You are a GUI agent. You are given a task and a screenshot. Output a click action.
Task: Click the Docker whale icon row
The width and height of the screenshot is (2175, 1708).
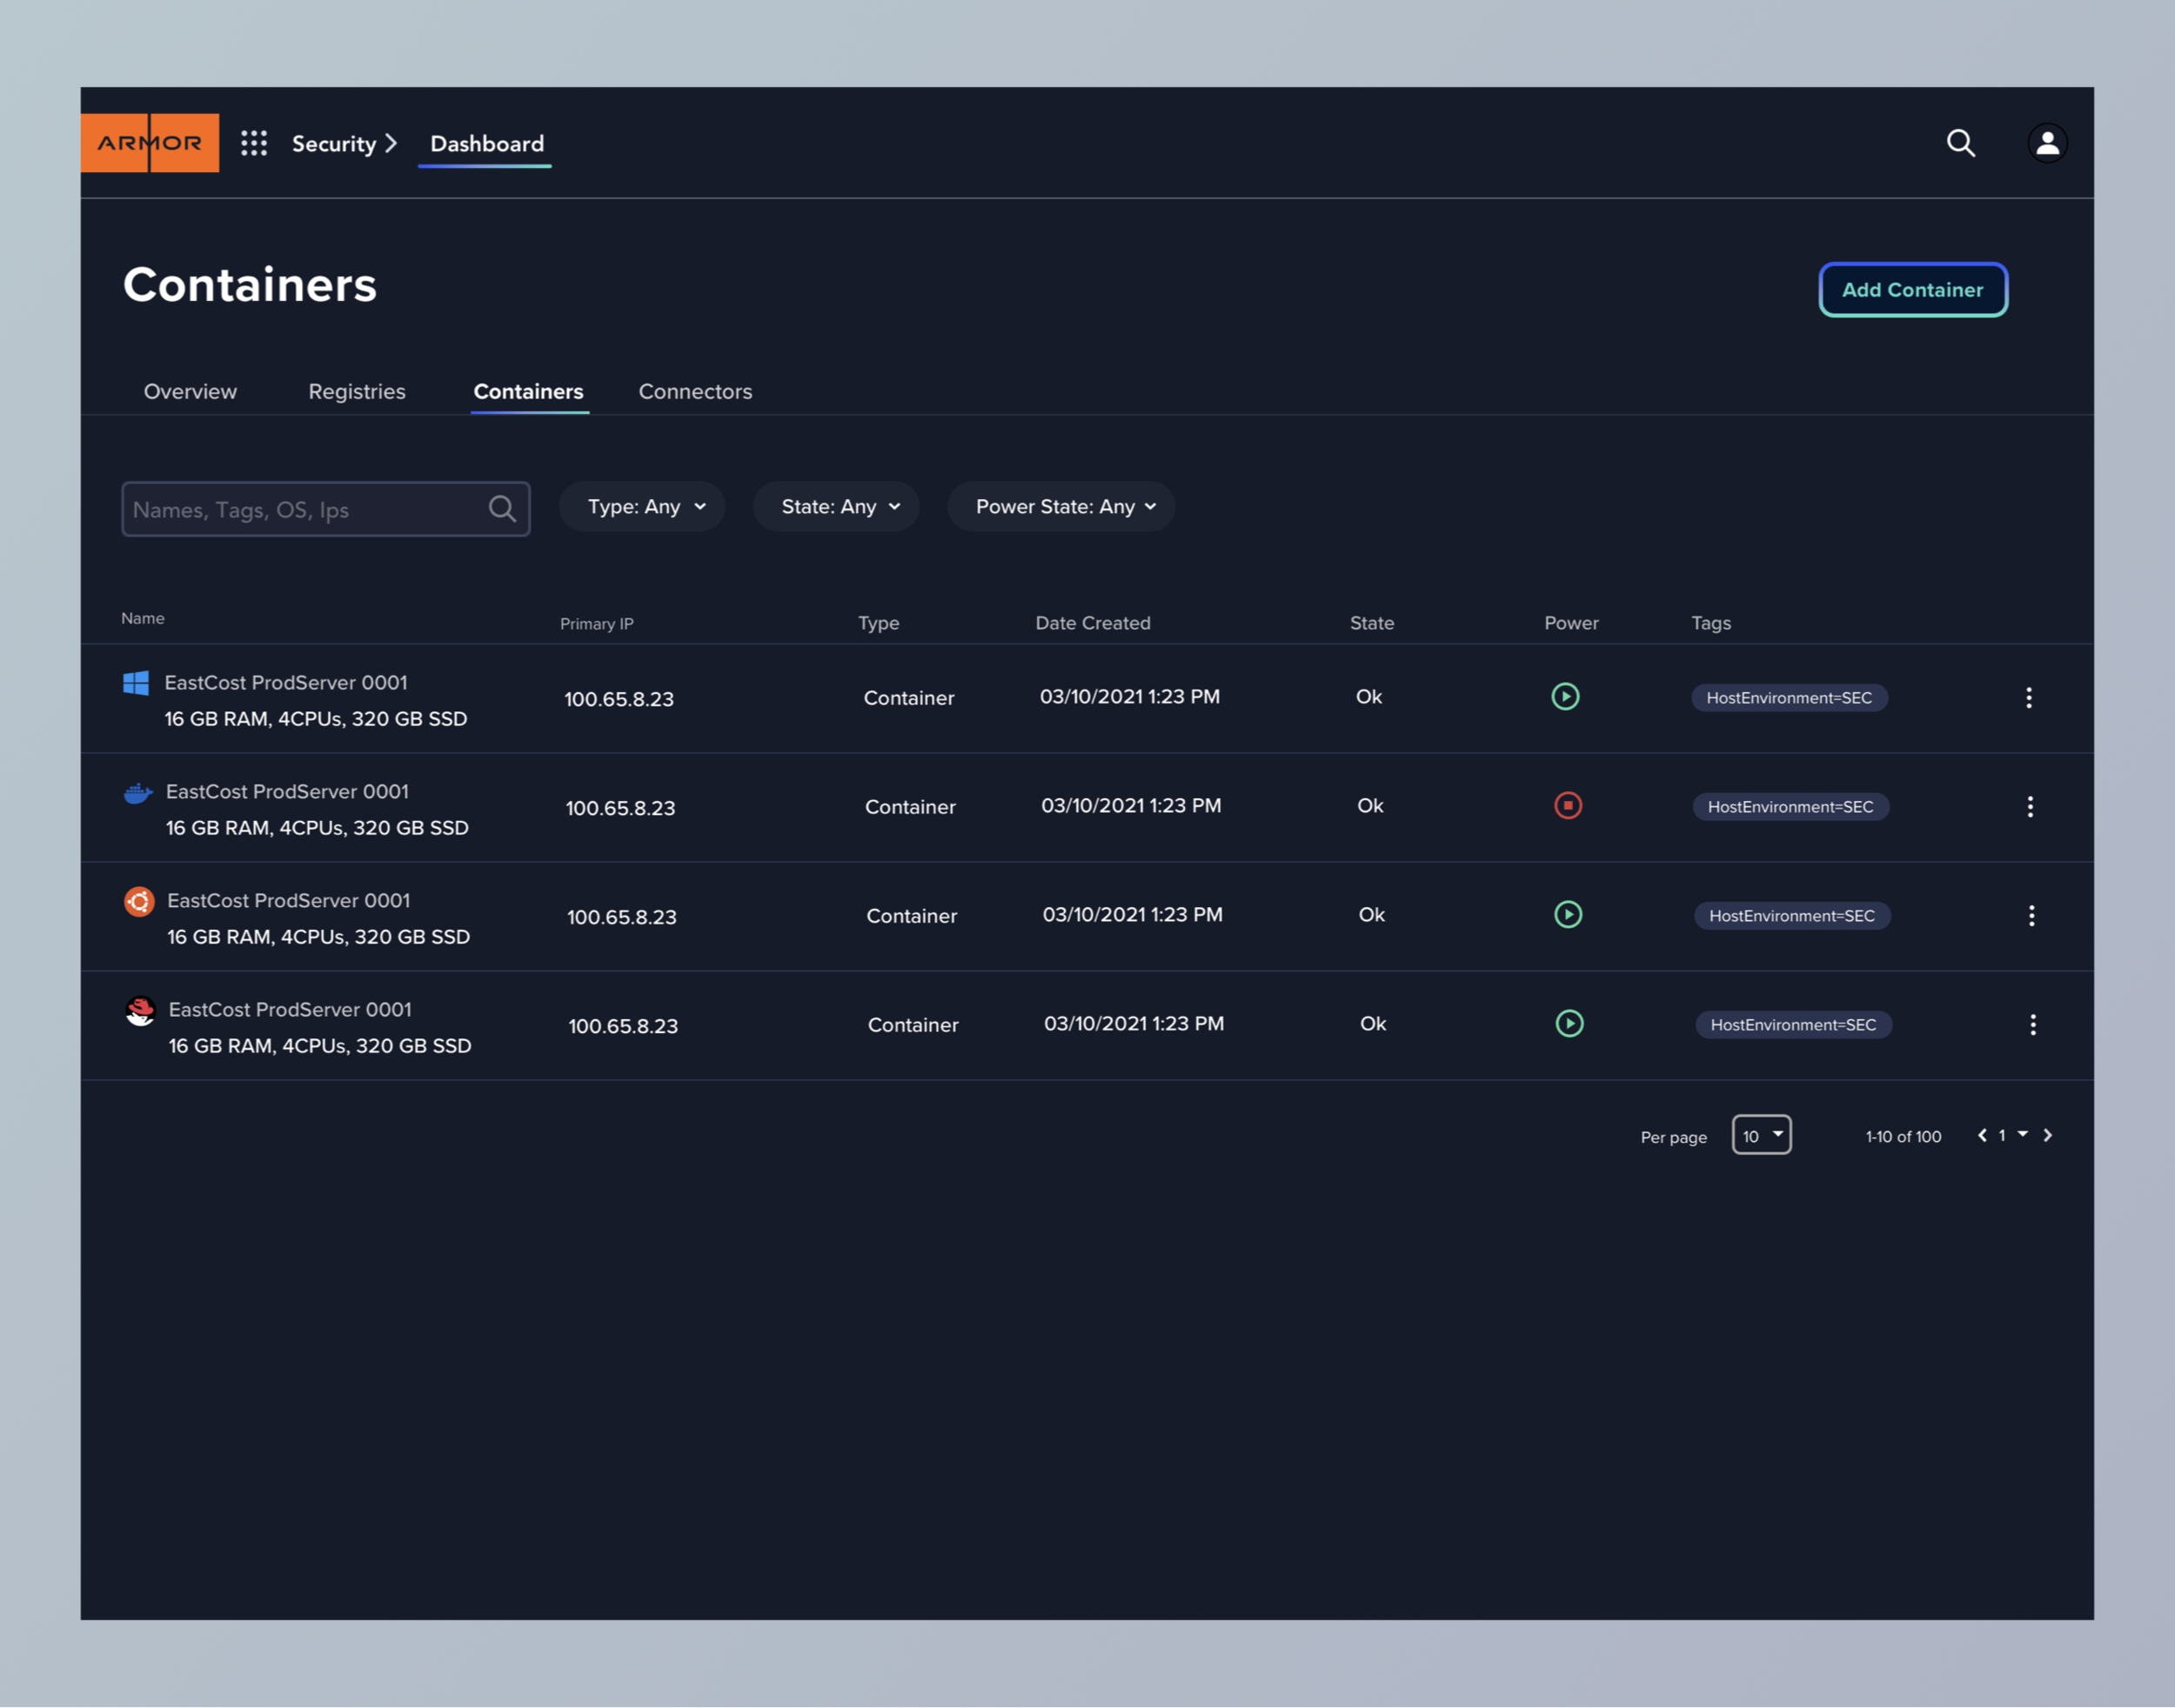coord(138,793)
